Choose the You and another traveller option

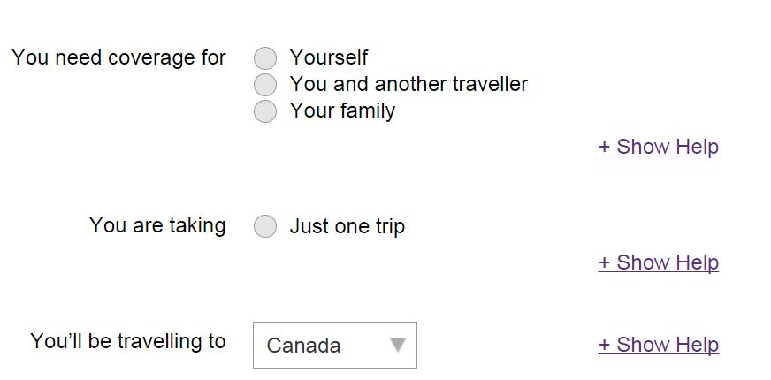[265, 85]
